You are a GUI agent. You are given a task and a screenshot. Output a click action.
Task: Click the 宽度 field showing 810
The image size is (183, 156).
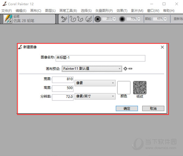[63, 80]
